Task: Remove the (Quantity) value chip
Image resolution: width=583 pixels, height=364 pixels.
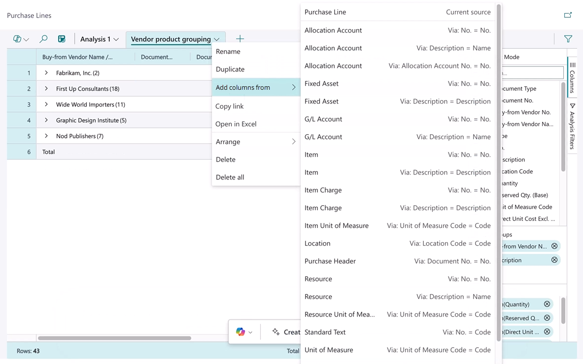Action: pyautogui.click(x=547, y=304)
